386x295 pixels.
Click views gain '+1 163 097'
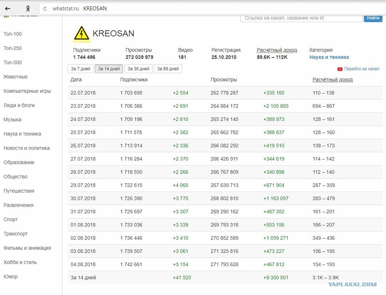(276, 198)
